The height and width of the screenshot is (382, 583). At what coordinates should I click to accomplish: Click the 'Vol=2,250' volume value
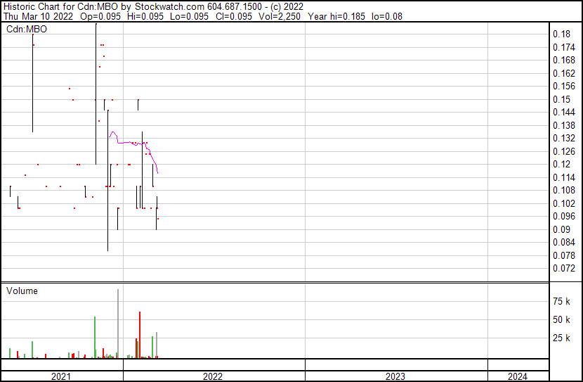[x=279, y=16]
